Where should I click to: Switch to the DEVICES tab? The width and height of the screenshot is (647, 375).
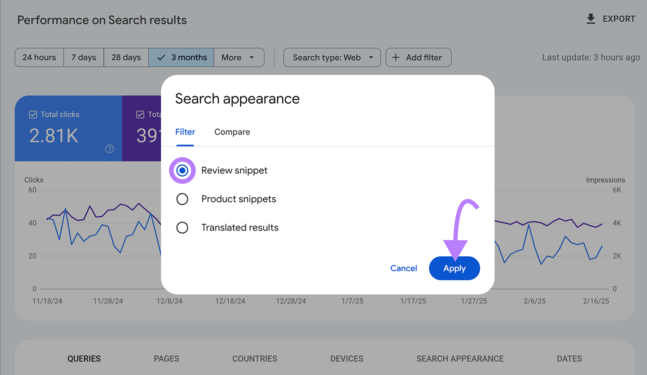[347, 359]
